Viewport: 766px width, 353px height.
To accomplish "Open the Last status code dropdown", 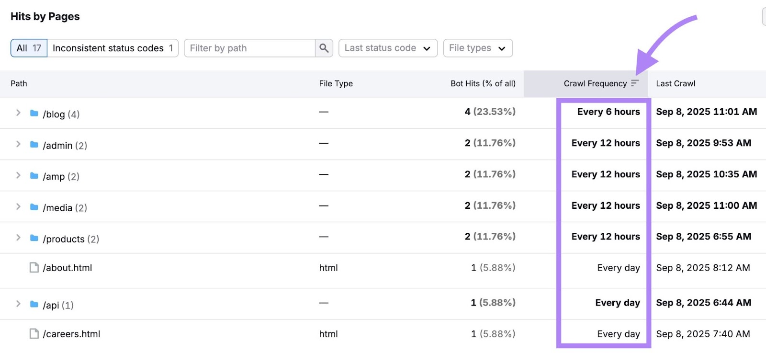I will [388, 48].
